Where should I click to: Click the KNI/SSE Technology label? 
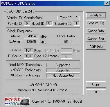coord(26,70)
